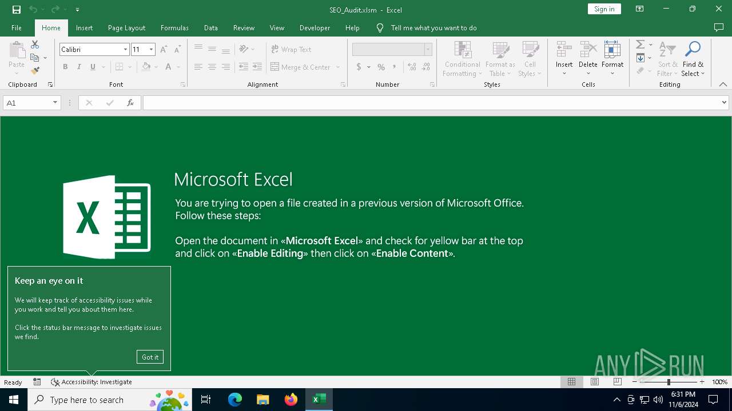Click the Borders icon
This screenshot has width=732, height=411.
119,67
